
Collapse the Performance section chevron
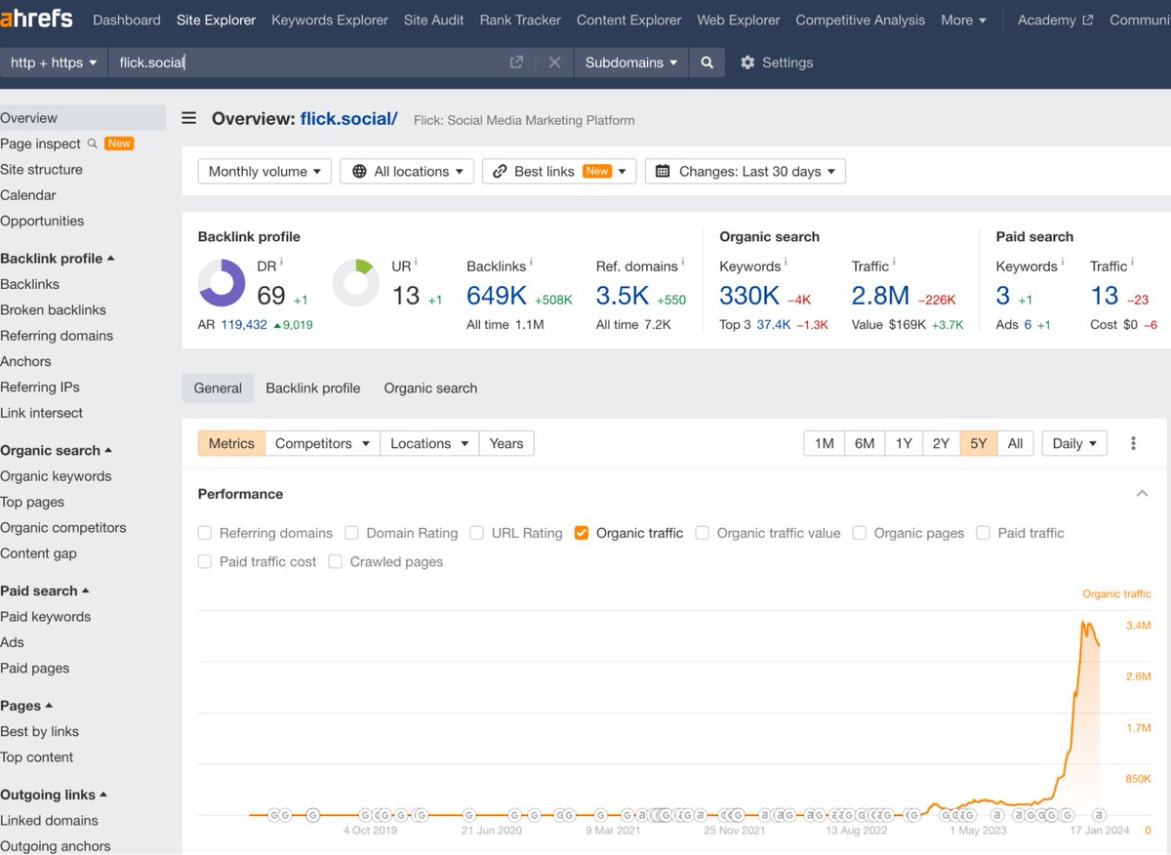(1142, 494)
